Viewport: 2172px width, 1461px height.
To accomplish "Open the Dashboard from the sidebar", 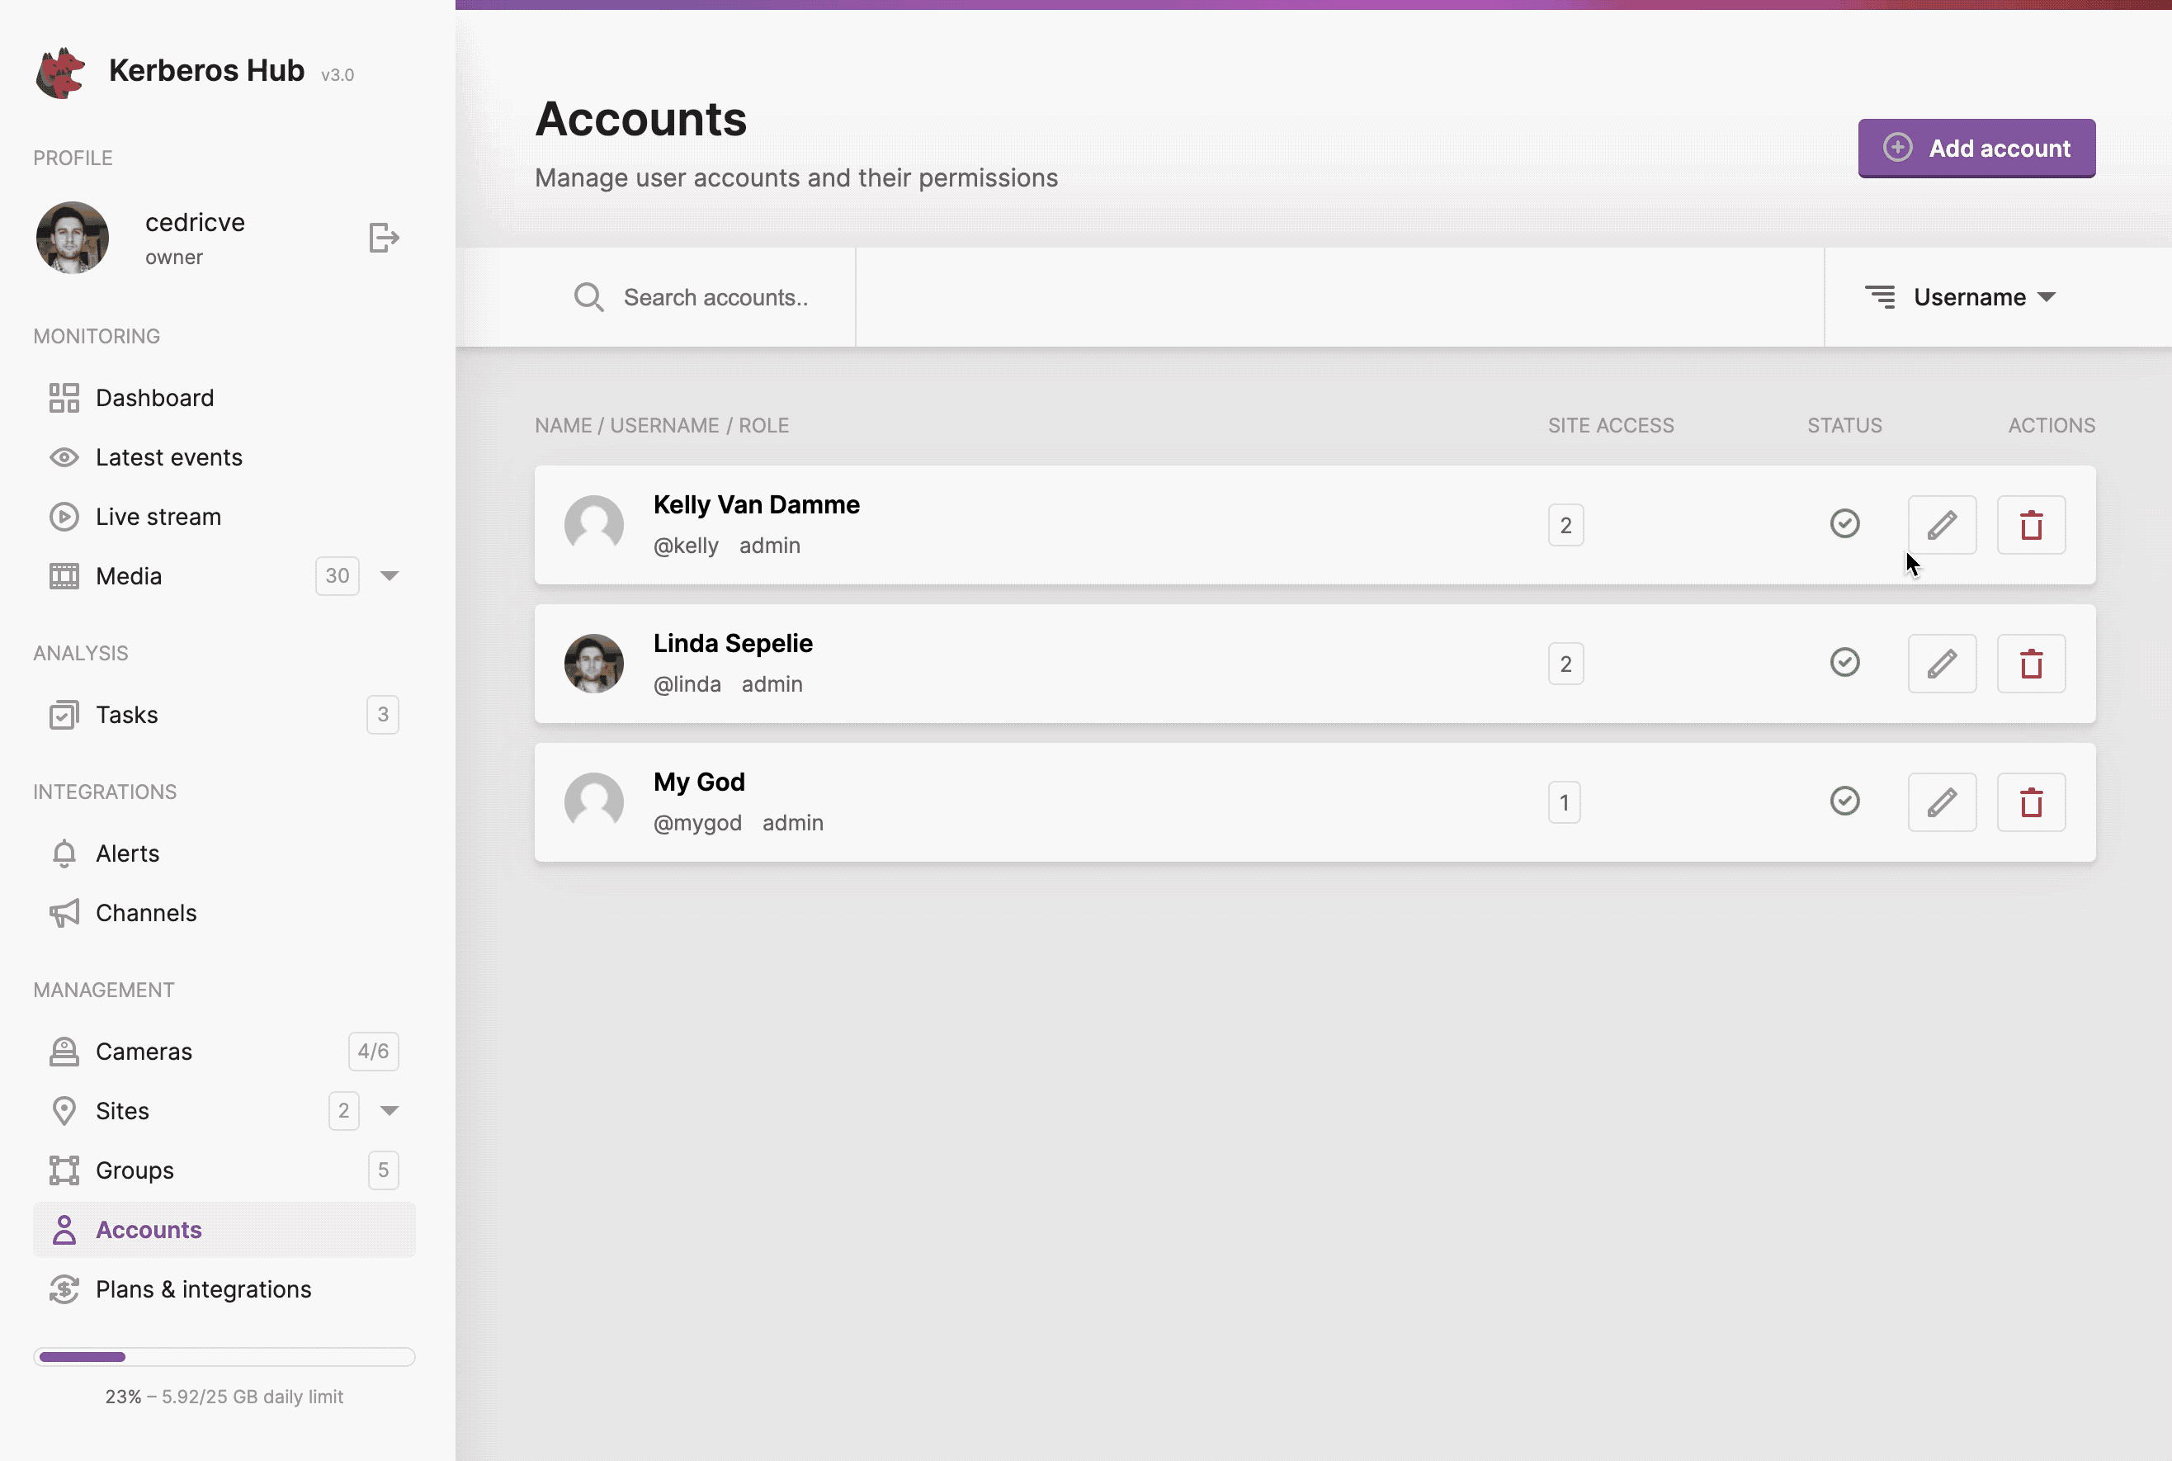I will click(154, 397).
